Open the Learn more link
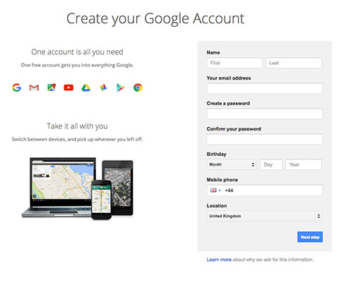 (x=219, y=259)
